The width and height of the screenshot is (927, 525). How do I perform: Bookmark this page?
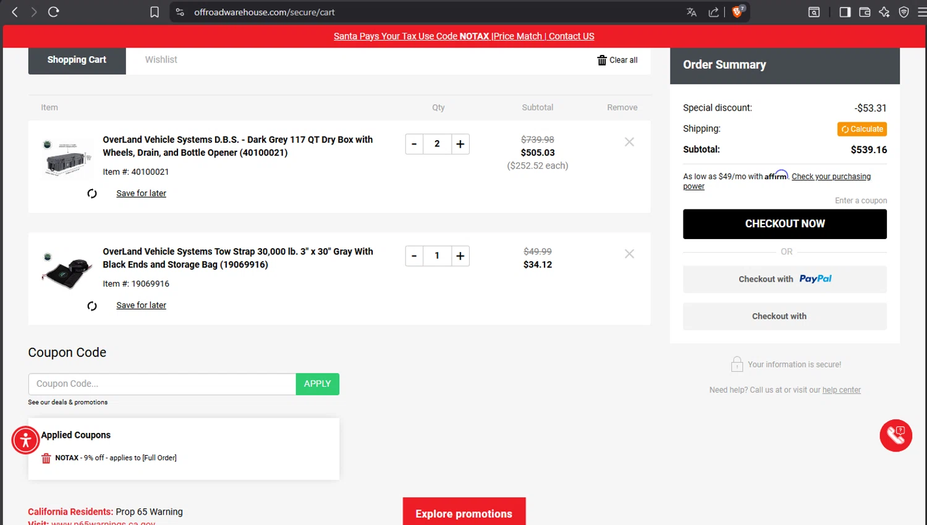pyautogui.click(x=154, y=12)
